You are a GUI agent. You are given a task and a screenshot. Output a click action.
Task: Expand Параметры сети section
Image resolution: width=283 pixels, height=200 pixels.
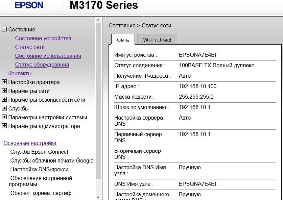tap(4, 91)
